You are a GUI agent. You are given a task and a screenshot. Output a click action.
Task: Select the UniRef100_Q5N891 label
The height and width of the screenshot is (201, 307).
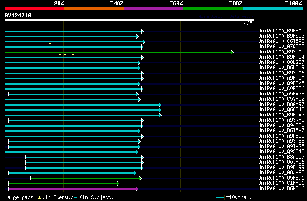tap(281, 178)
